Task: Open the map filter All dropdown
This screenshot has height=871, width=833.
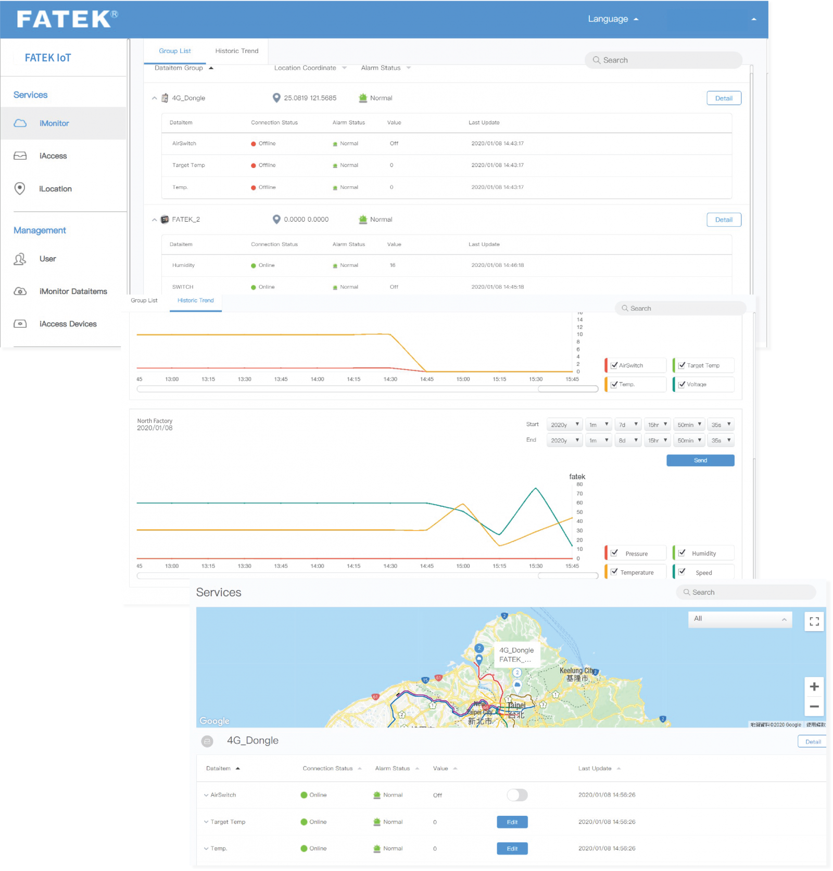Action: (739, 619)
